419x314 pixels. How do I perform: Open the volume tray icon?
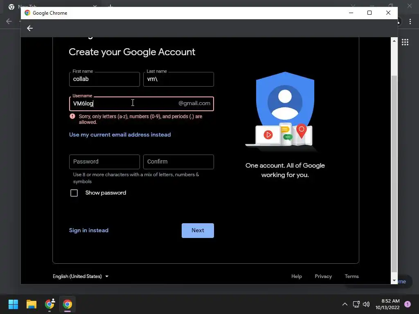(366, 304)
